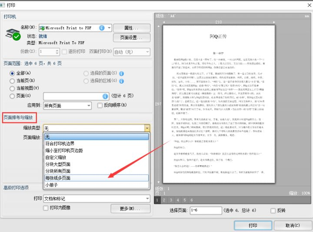Click the 页面排布与缩放 section heading
Screen dimensions: 313x232
(x=18, y=118)
